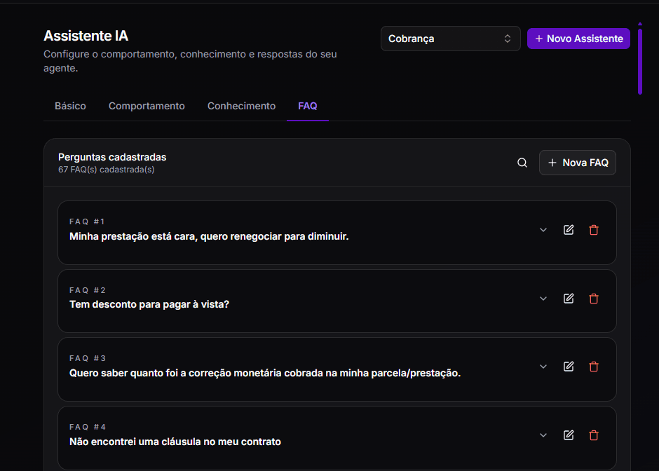Edit FAQ #4 about the contract clause
The height and width of the screenshot is (471, 659).
(569, 435)
